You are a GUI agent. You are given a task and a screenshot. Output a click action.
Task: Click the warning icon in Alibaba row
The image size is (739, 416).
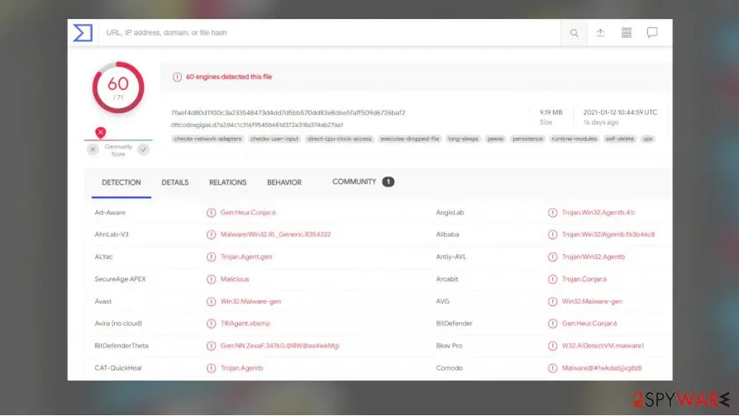[x=552, y=234]
